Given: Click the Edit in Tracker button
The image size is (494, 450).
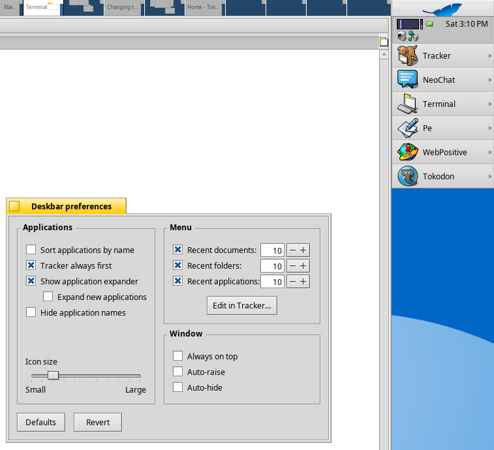Looking at the screenshot, I should coord(242,305).
